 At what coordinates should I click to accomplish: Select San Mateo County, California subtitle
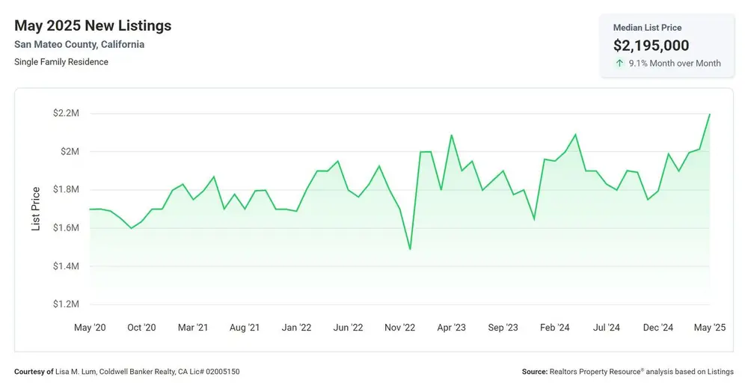pos(79,44)
